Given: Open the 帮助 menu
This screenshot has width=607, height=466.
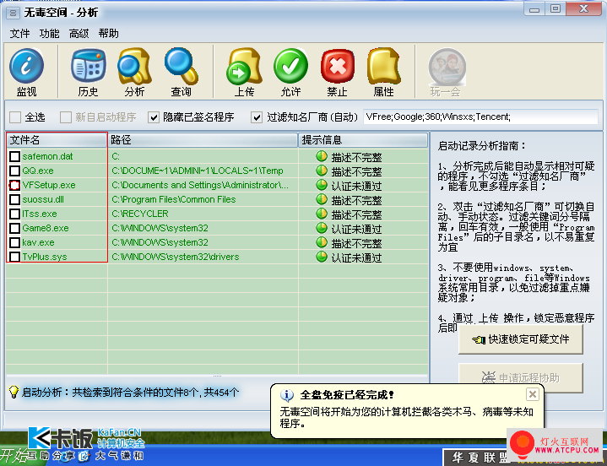Looking at the screenshot, I should tap(108, 34).
